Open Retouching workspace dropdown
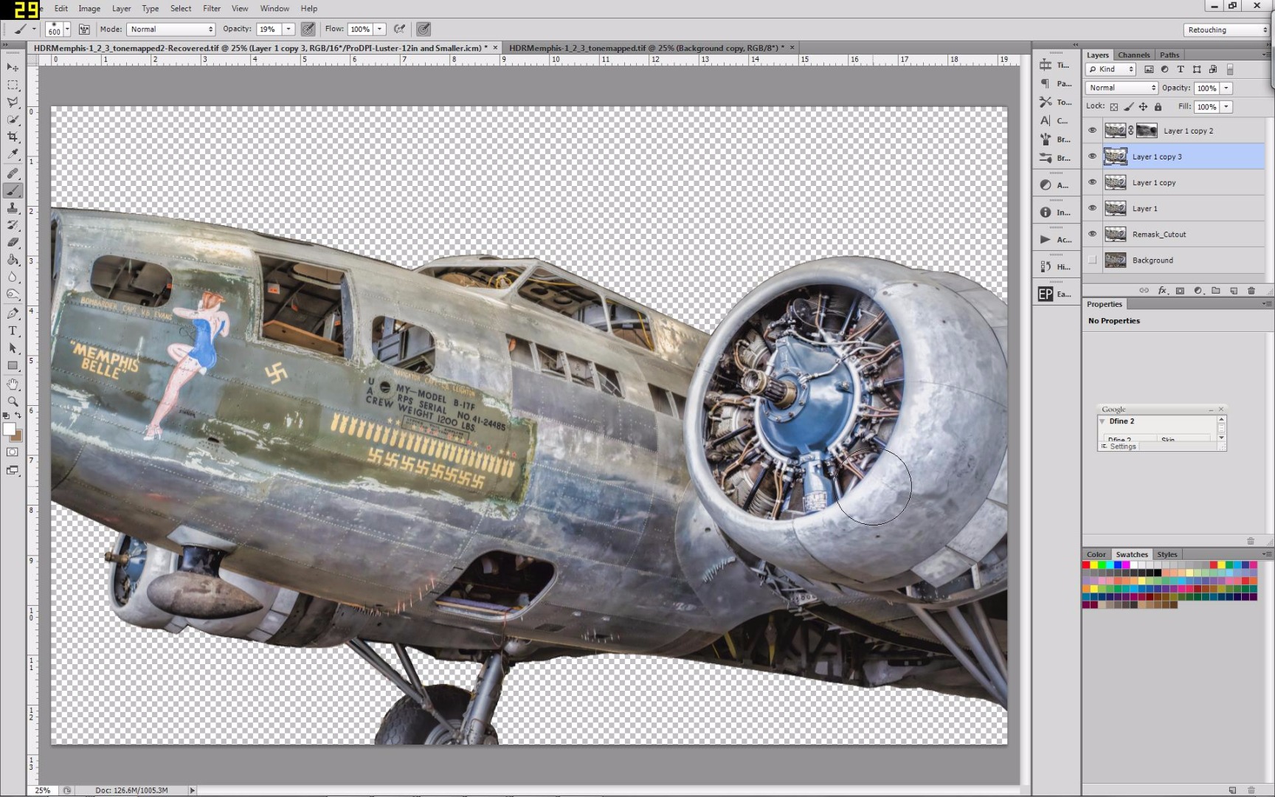The height and width of the screenshot is (797, 1275). [1226, 30]
